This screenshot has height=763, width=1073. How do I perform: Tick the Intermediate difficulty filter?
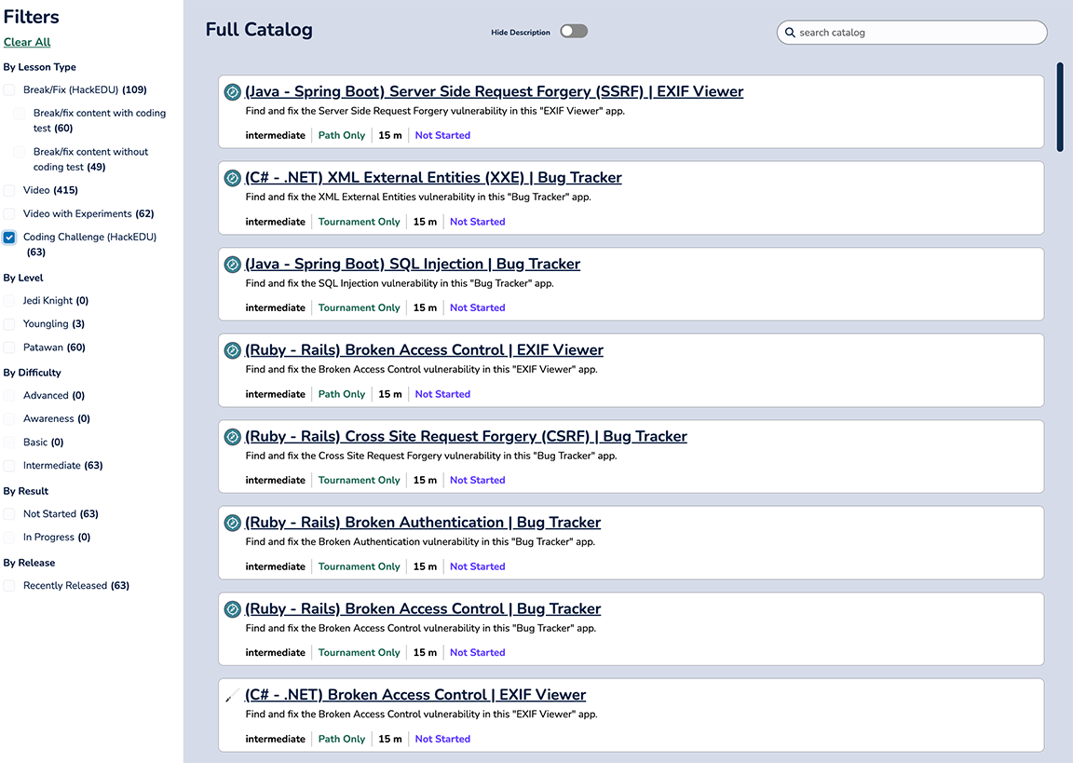coord(9,466)
